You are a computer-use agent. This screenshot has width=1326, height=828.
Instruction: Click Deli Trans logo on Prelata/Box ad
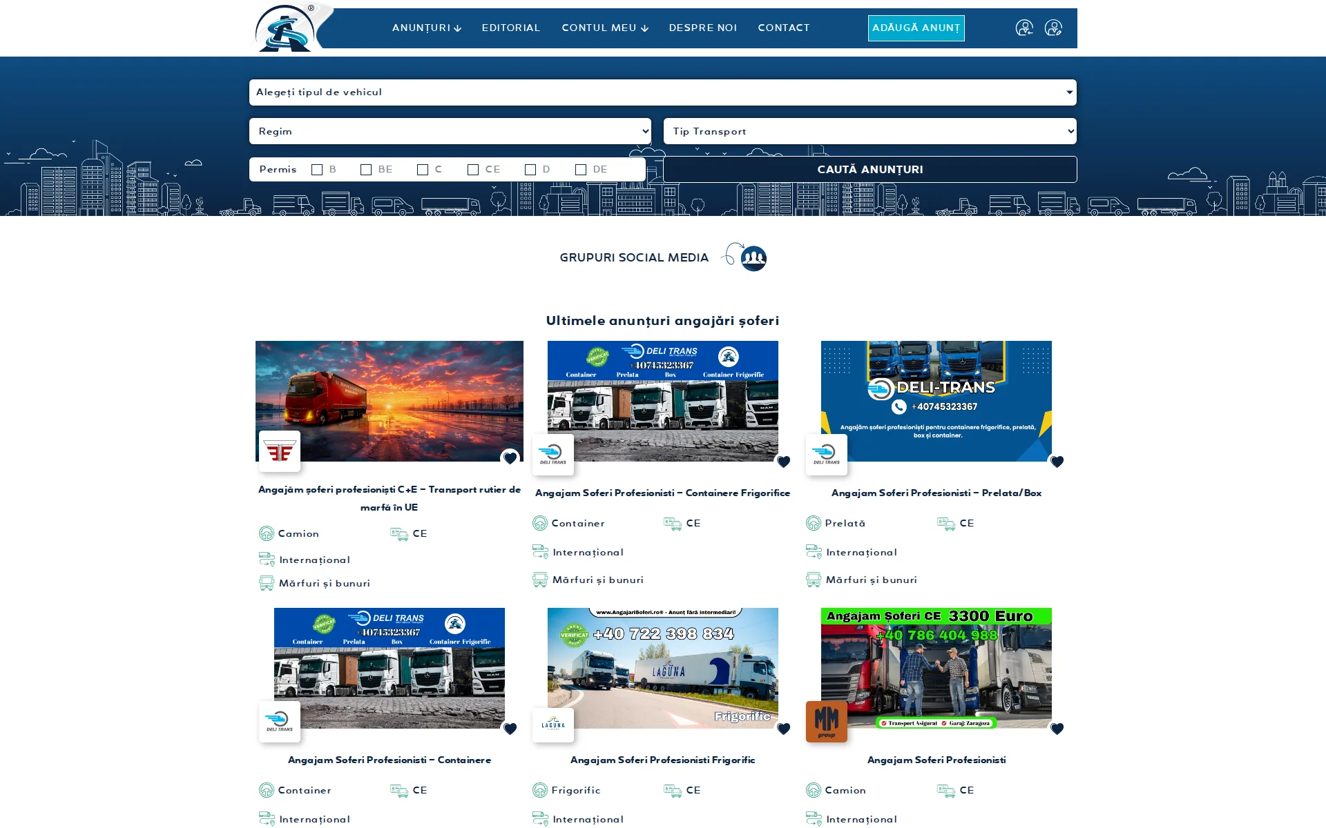click(x=827, y=455)
